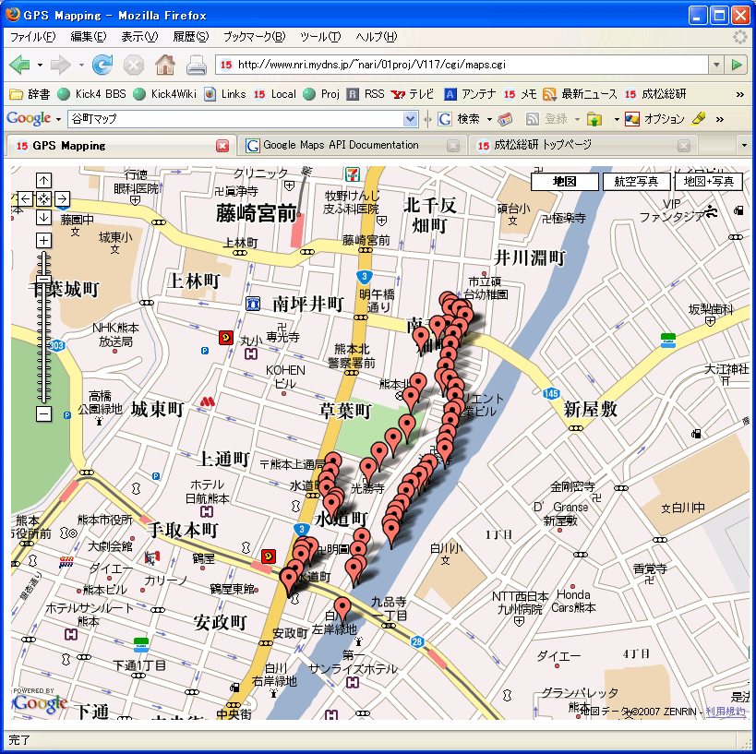The width and height of the screenshot is (756, 754).
Task: Click the Google logo in the toolbar
Action: click(x=29, y=119)
